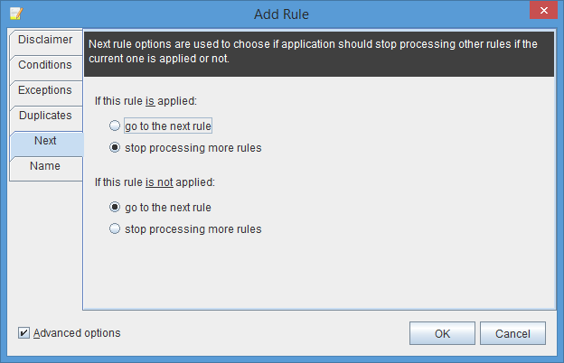Switch to the Conditions tab
Screen dimensions: 564x363
(45, 65)
